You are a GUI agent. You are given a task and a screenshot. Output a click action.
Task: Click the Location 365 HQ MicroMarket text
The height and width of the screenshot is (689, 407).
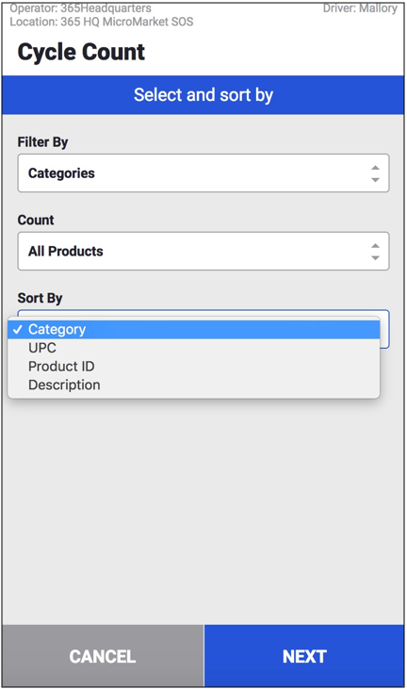(x=102, y=22)
